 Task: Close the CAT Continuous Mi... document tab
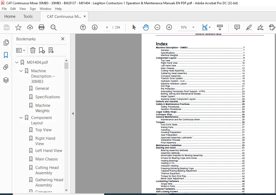(85, 16)
